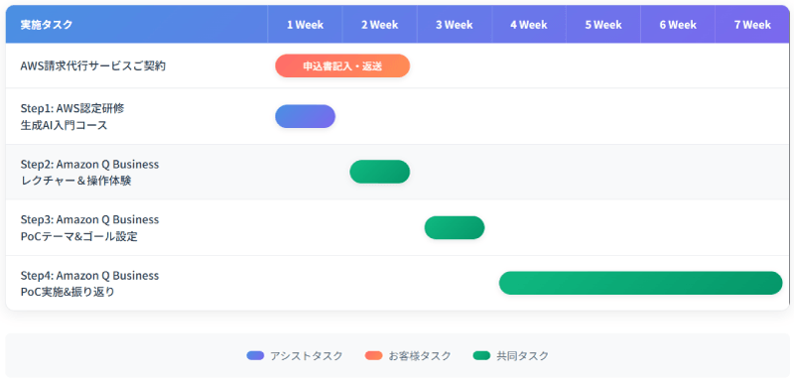794x383 pixels.
Task: Click the 3 Week column header
Action: click(455, 24)
